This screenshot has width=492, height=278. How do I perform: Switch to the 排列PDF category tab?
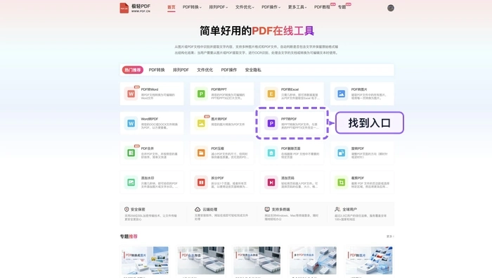181,70
